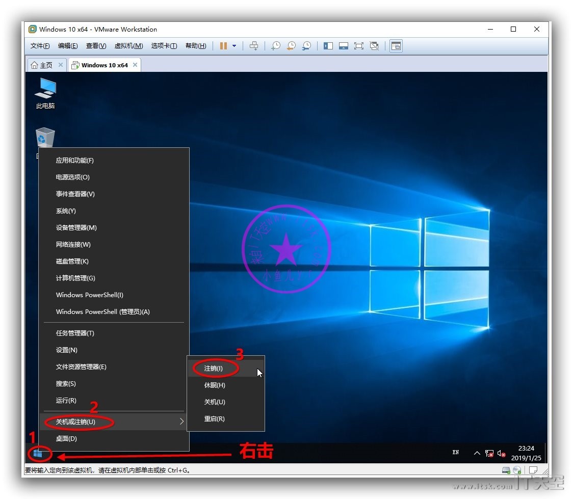573x499 pixels.
Task: Click 桌面(D) to show desktop
Action: click(114, 438)
